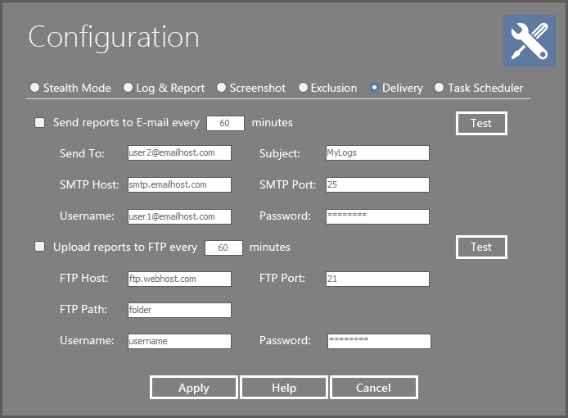Select the Exclusion radio option
Viewport: 568px width, 418px height.
304,88
